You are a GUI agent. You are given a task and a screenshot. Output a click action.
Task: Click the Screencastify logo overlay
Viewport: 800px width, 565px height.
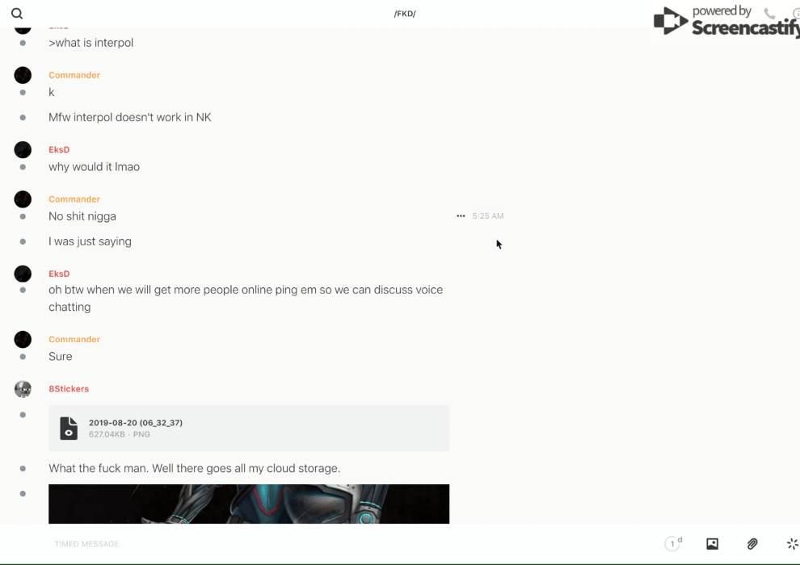coord(726,20)
